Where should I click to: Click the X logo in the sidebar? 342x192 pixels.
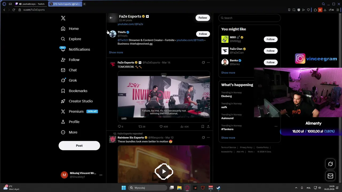63,18
